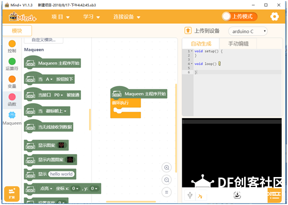Viewport: 288px width, 205px height.
Task: Click the 自定义模块 button
Action: 43,40
